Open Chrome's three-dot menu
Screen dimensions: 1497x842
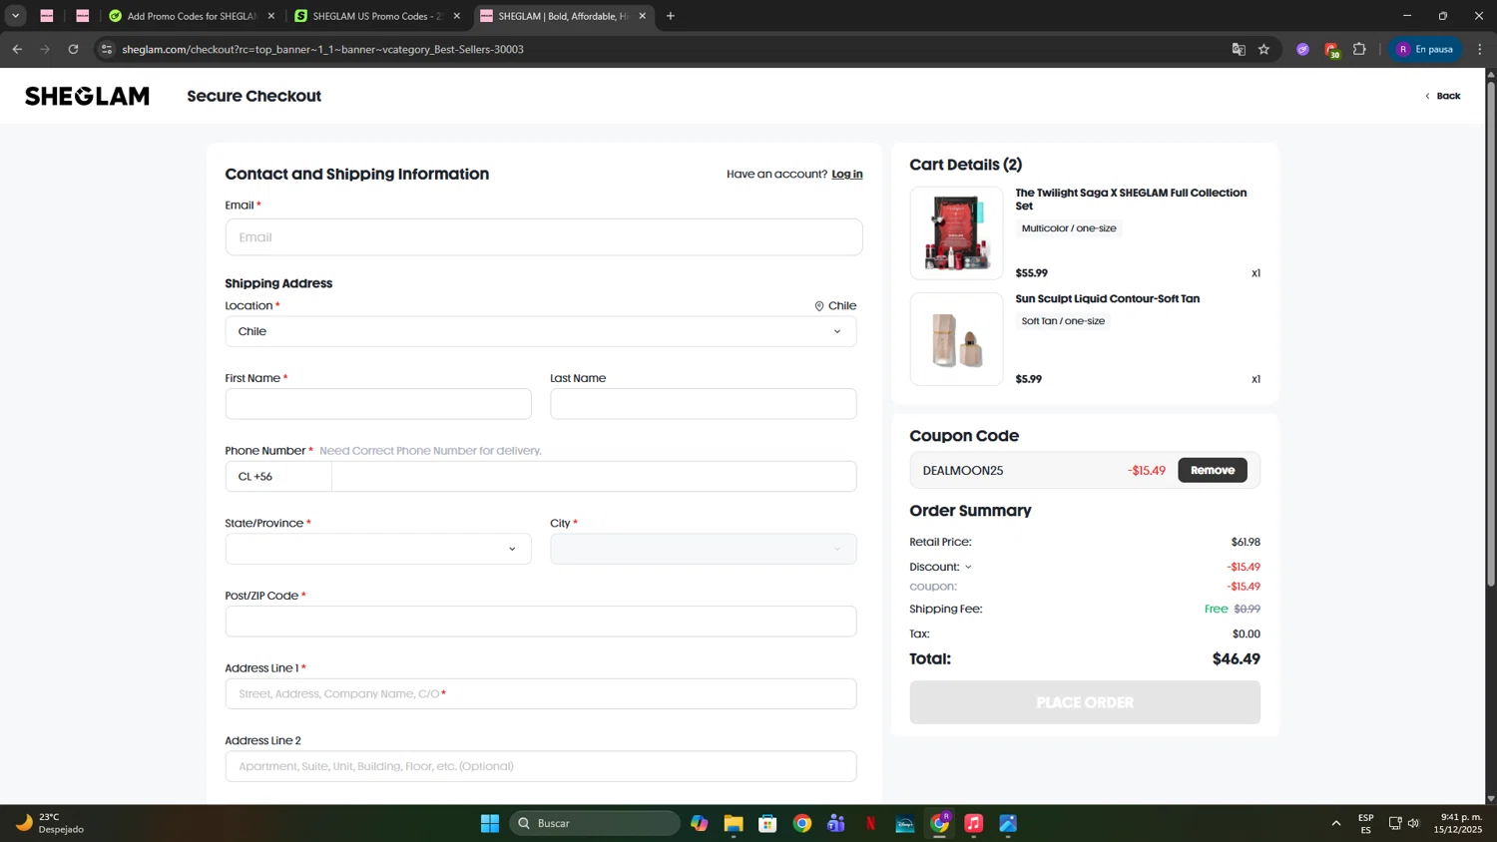1480,49
